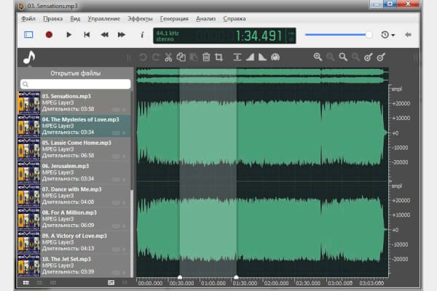Open the Вид menu
Viewport: 437px width, 291px height.
(x=75, y=19)
